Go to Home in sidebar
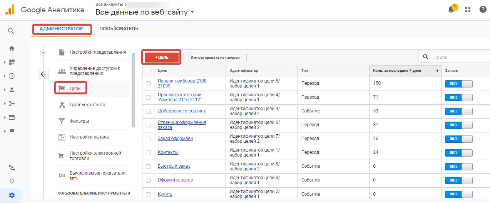 click(x=12, y=48)
